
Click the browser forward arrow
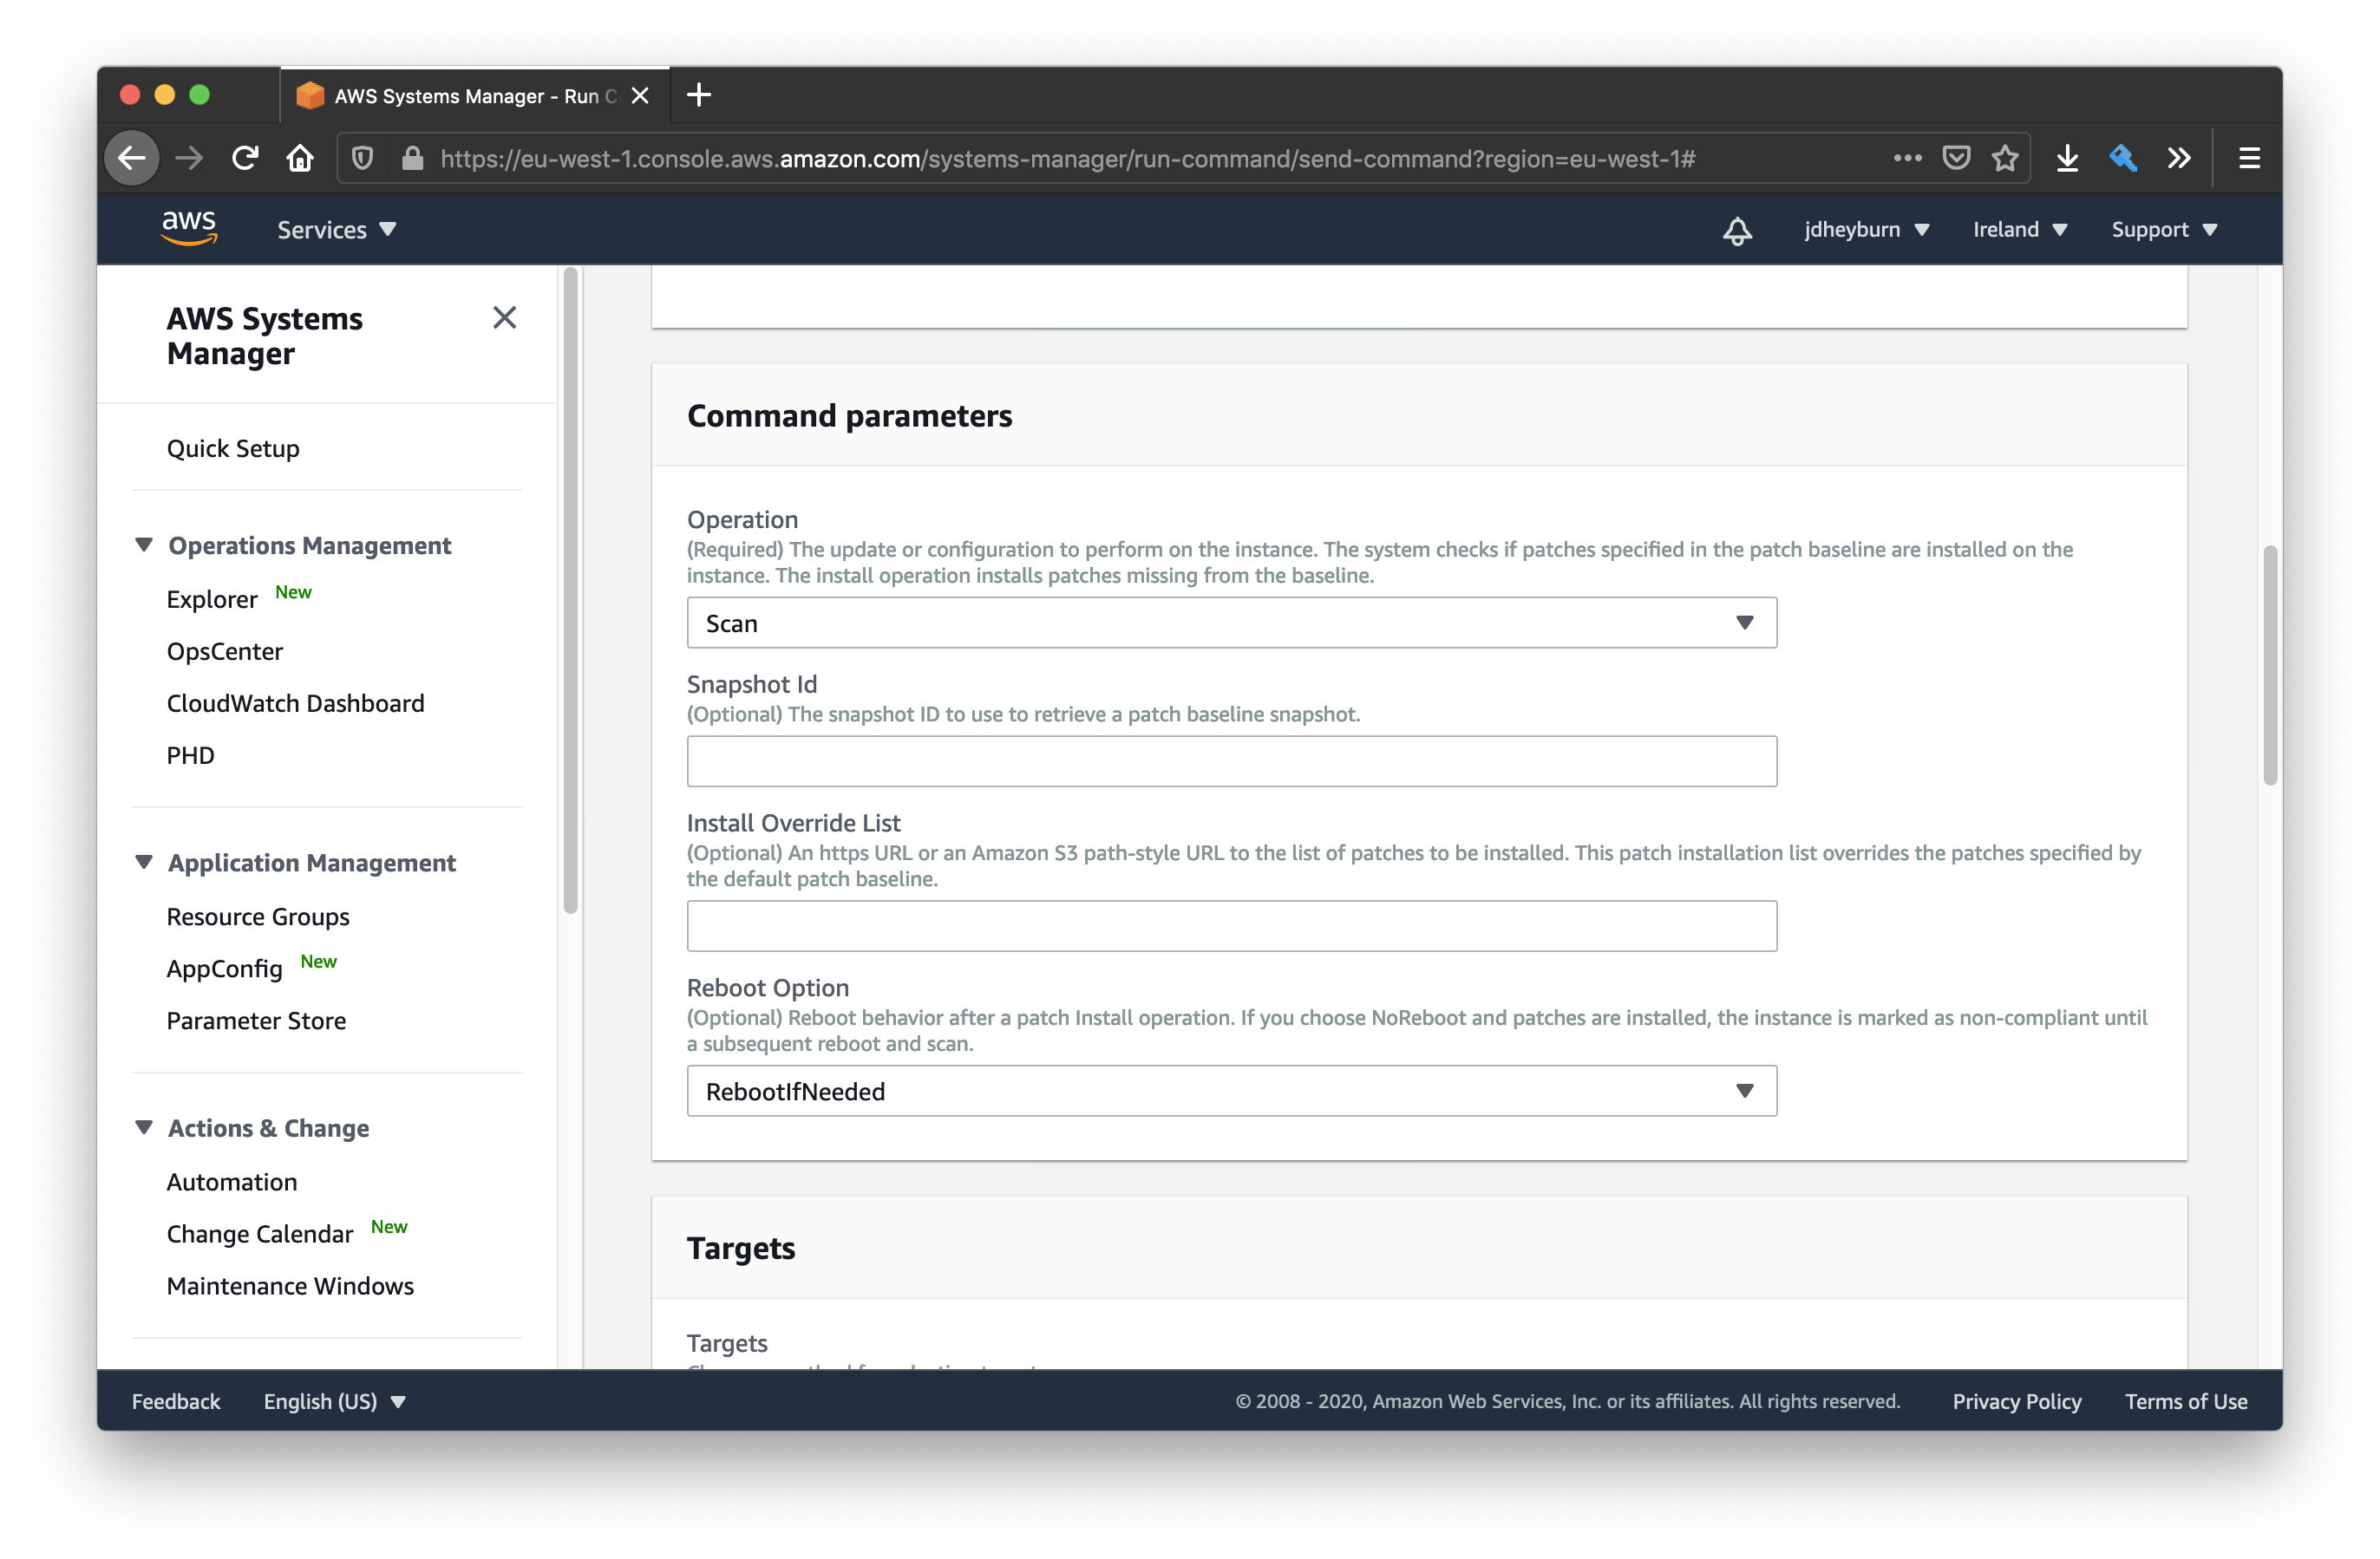coord(189,158)
